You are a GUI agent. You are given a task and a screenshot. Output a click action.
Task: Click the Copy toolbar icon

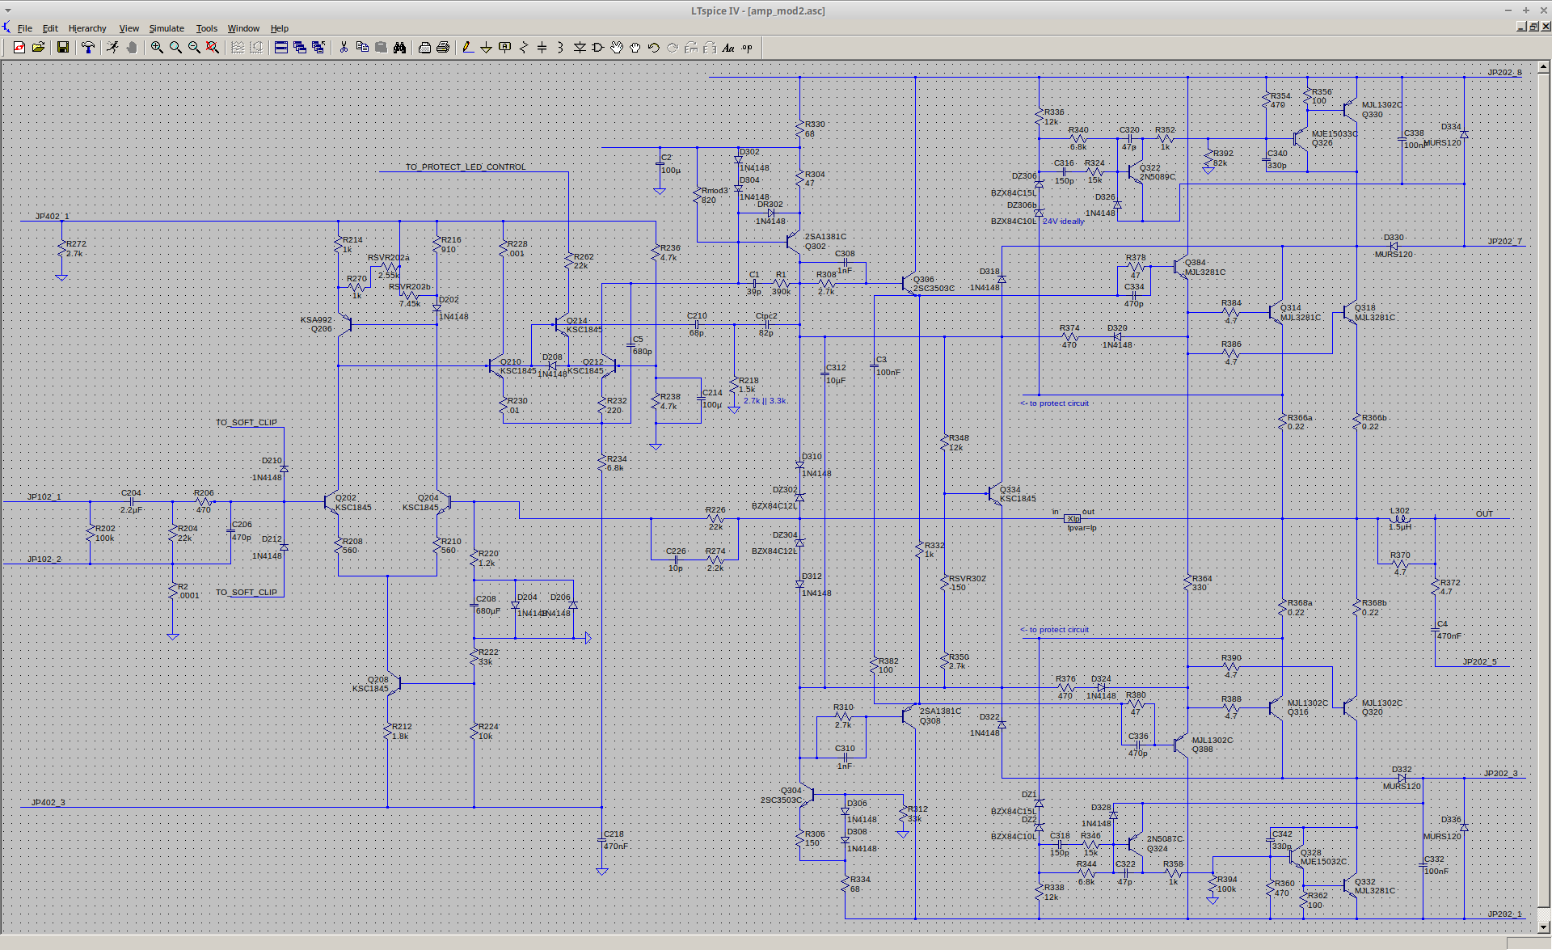pos(362,48)
